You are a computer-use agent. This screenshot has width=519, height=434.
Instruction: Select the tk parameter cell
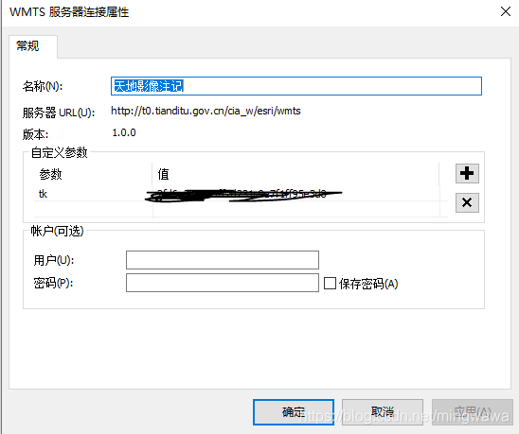coord(93,194)
